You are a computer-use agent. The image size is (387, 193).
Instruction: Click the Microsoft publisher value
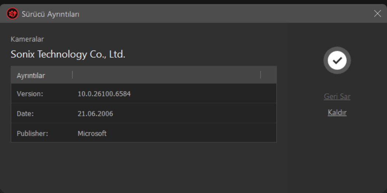(92, 133)
